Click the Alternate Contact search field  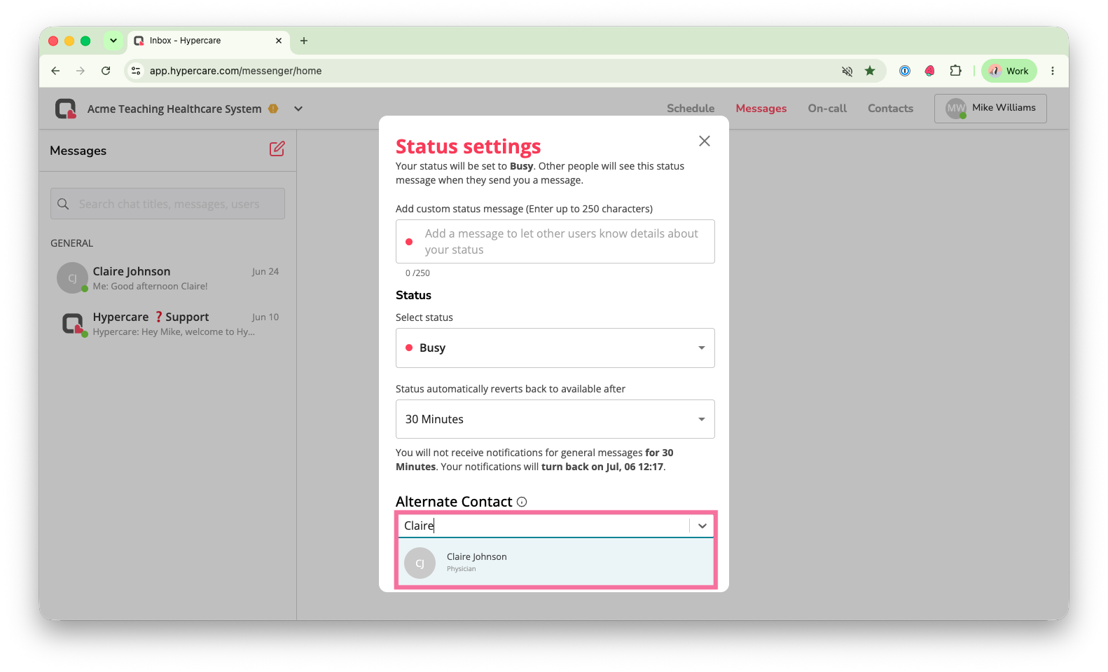[x=543, y=526]
